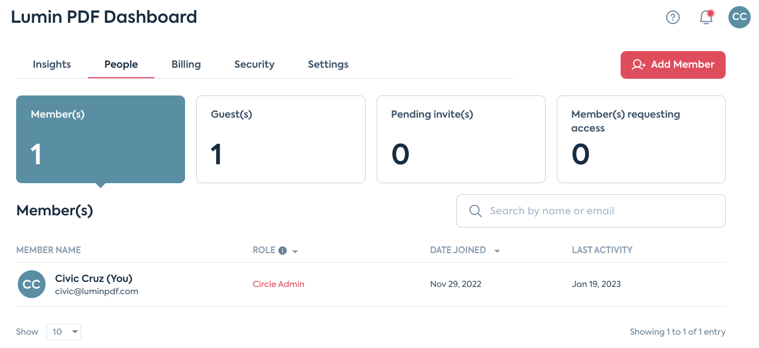Click the Showing 1 to 1 of 1 entry text
This screenshot has height=348, width=759.
point(677,332)
